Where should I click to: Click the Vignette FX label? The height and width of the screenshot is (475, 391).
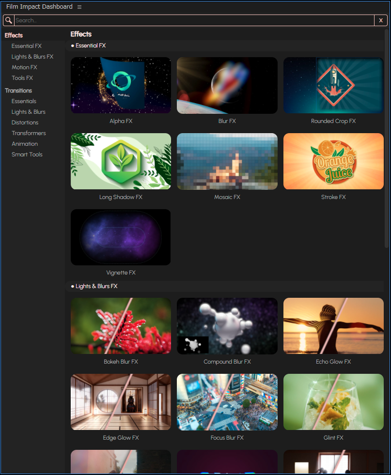click(121, 273)
